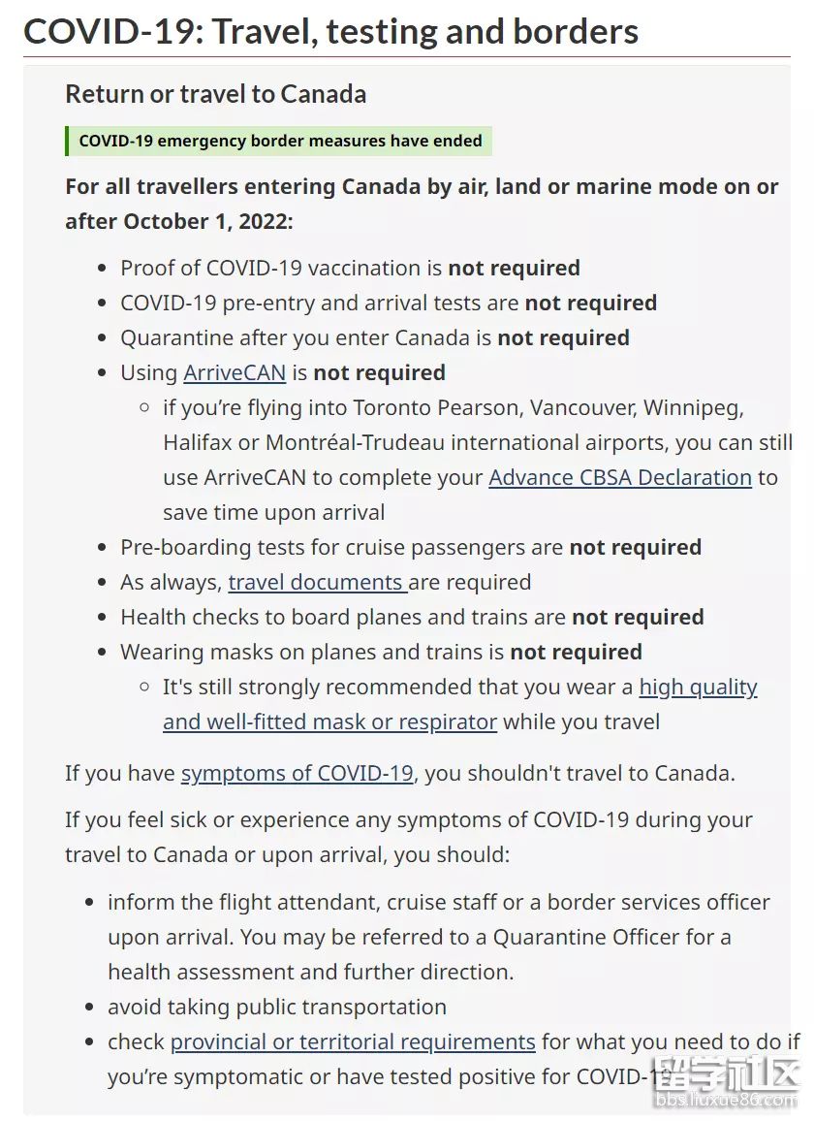Open the travel documents link
The width and height of the screenshot is (814, 1121).
(x=317, y=583)
